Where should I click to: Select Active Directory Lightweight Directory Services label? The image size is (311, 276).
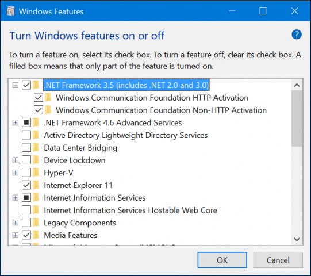tap(126, 135)
